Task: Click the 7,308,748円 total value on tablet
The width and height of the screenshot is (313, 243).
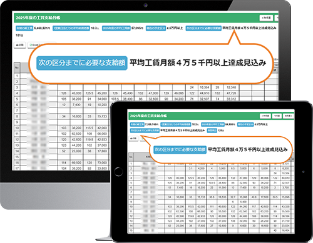Action: [151, 124]
